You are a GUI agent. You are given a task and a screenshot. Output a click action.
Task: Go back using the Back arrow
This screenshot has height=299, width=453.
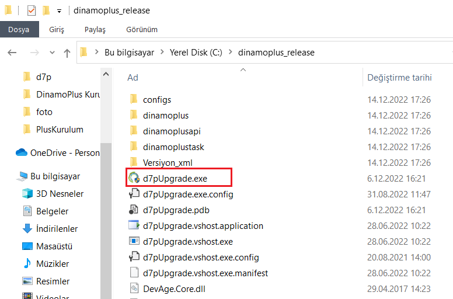tap(12, 53)
